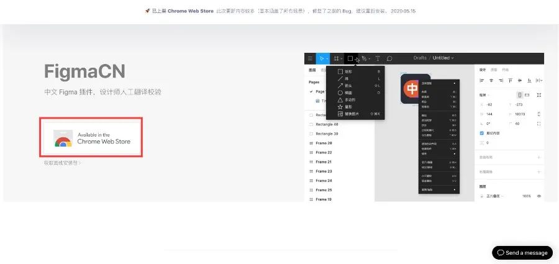Click the FigmaCN heading
This screenshot has width=559, height=264.
pos(84,71)
